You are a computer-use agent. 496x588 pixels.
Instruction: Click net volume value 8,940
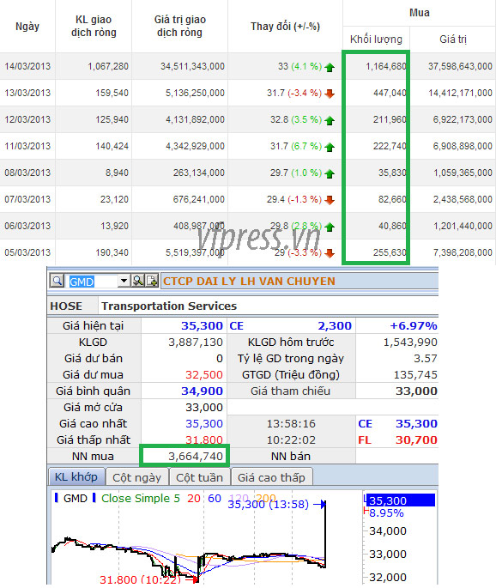(x=117, y=173)
